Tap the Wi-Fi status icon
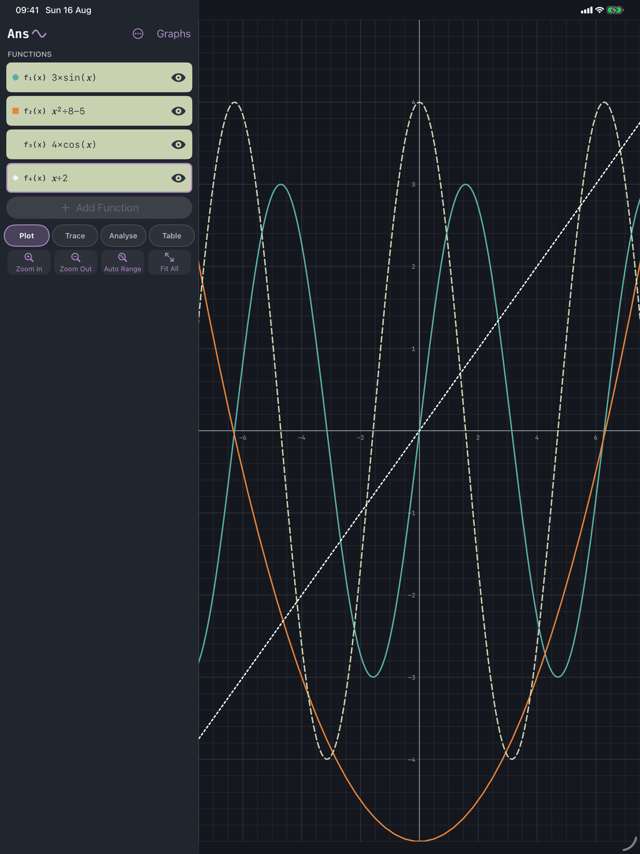 pos(600,10)
